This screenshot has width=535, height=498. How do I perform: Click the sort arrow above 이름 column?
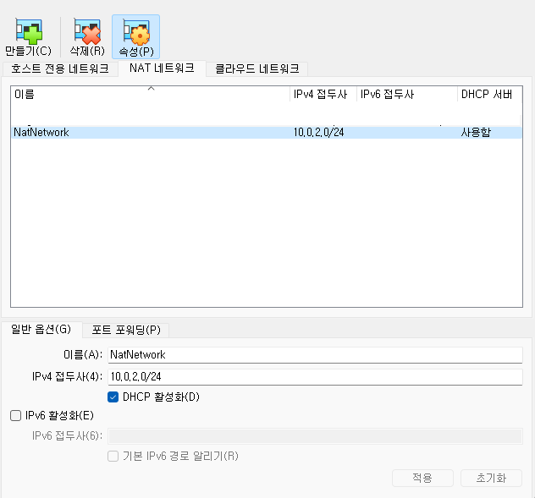coord(152,89)
